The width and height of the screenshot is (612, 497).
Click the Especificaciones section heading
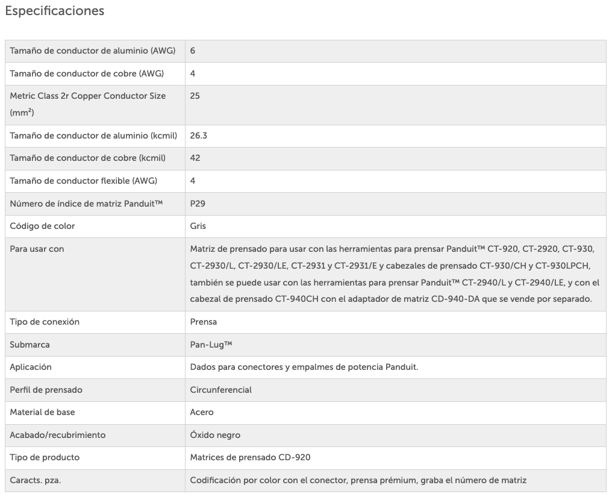point(54,11)
